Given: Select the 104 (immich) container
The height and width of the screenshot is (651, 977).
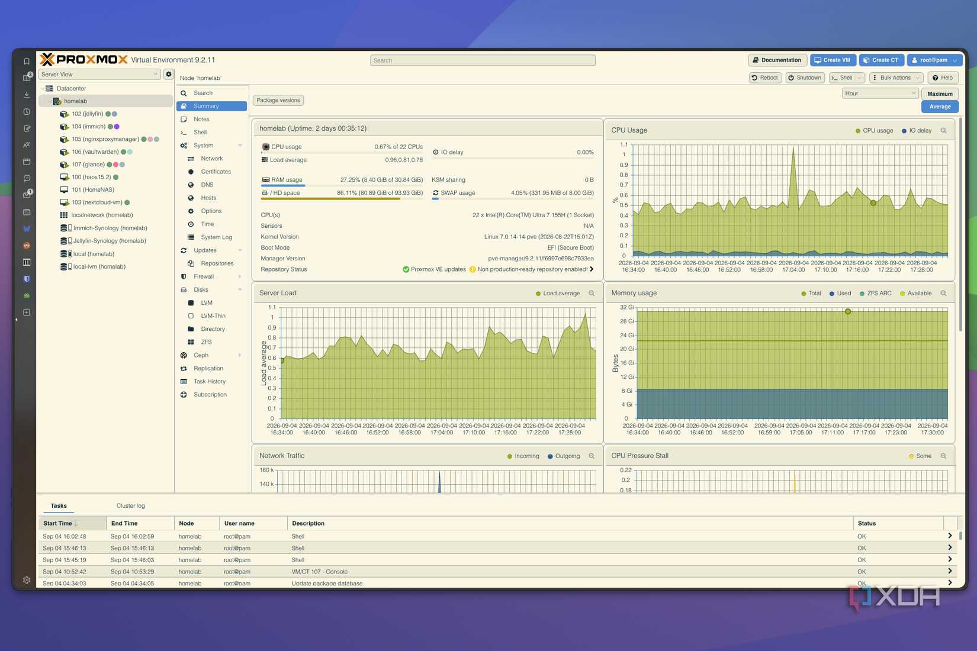Looking at the screenshot, I should 88,127.
